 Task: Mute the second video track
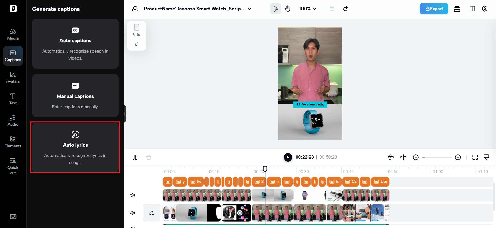click(132, 213)
